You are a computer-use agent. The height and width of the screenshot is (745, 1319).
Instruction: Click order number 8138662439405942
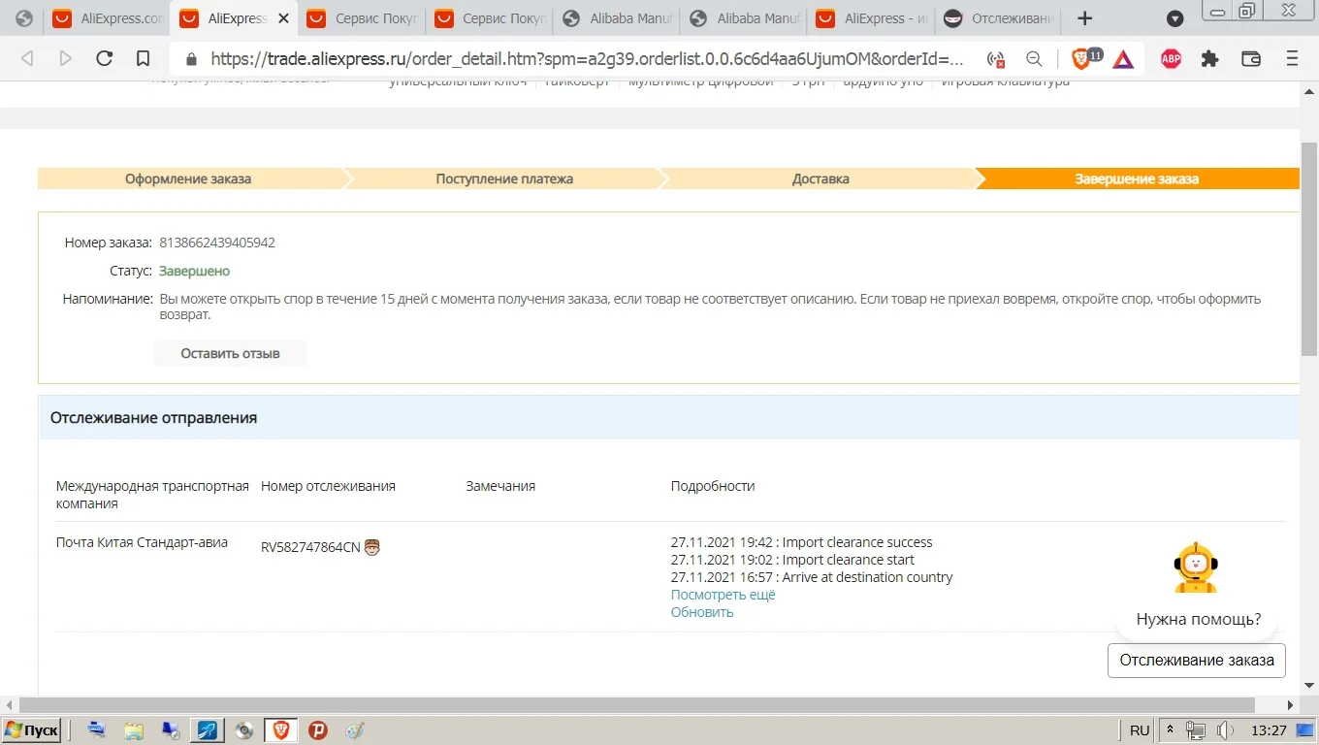[217, 243]
